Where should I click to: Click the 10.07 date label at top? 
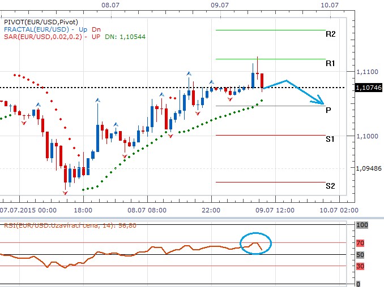330,5
